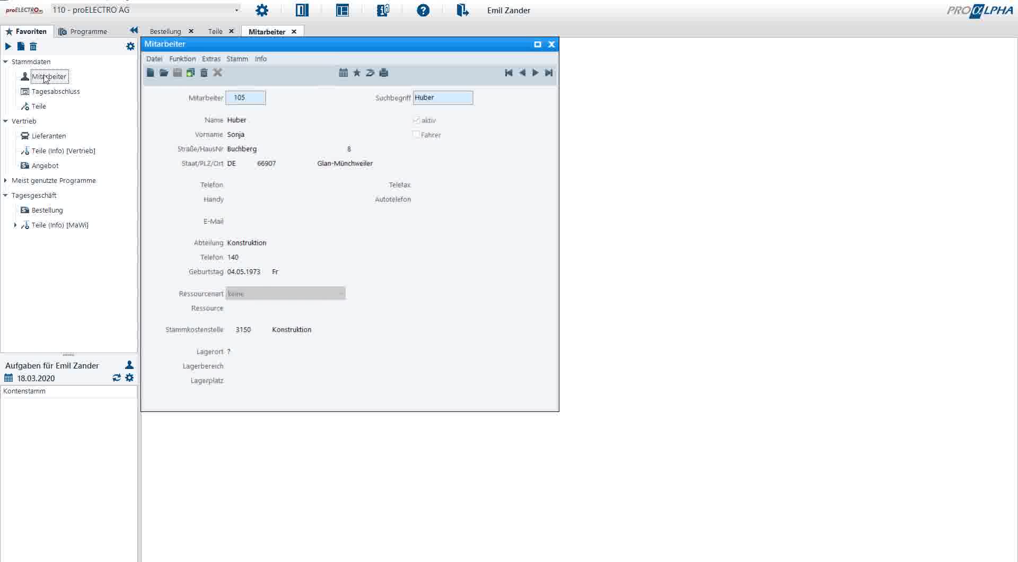Go to next record
Viewport: 1018px width, 562px height.
coord(536,73)
